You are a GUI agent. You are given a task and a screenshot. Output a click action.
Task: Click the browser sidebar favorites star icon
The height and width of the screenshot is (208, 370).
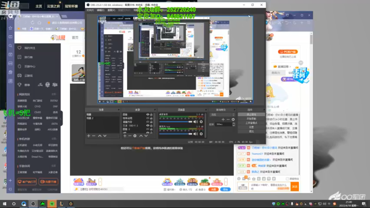(10, 28)
